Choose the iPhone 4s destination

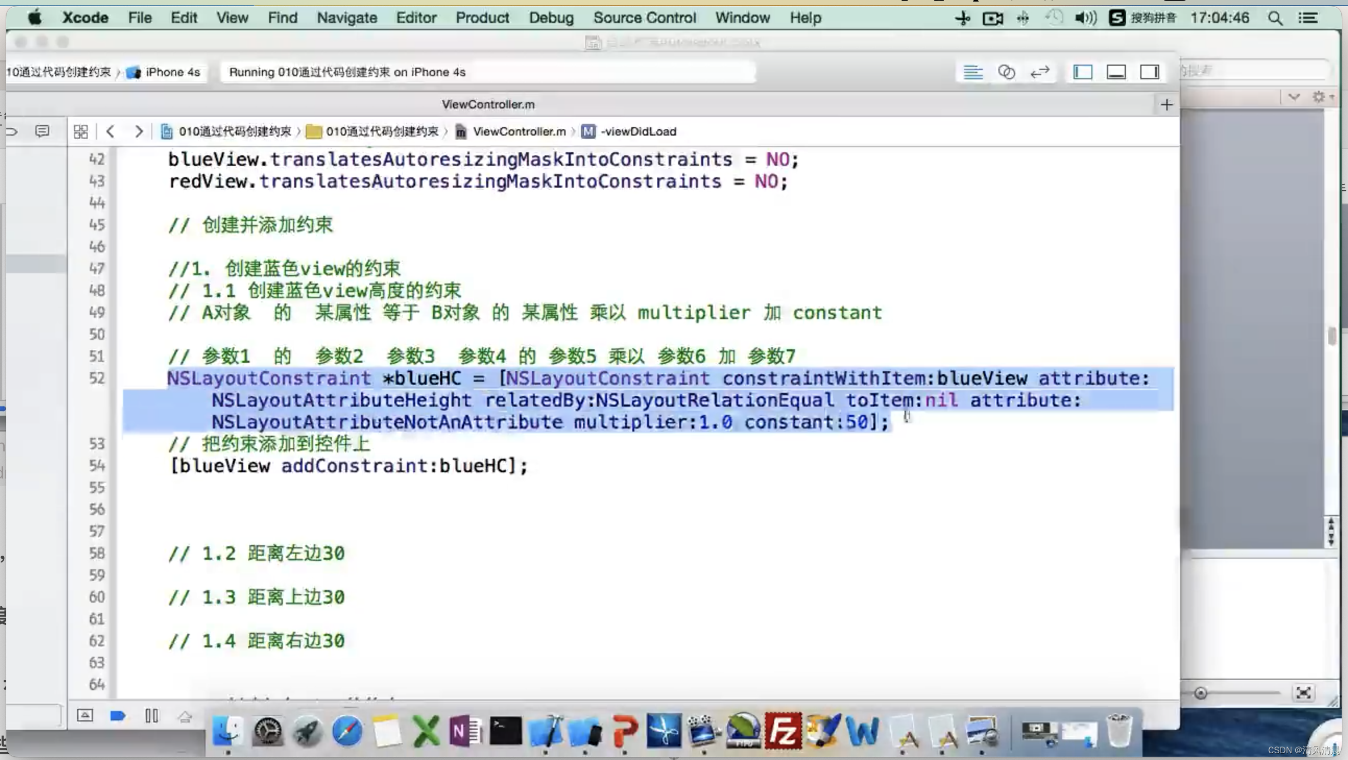tap(163, 72)
